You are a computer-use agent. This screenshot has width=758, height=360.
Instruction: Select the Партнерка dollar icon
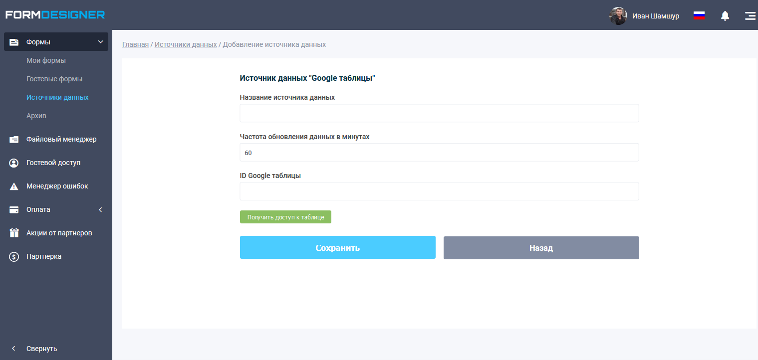13,256
